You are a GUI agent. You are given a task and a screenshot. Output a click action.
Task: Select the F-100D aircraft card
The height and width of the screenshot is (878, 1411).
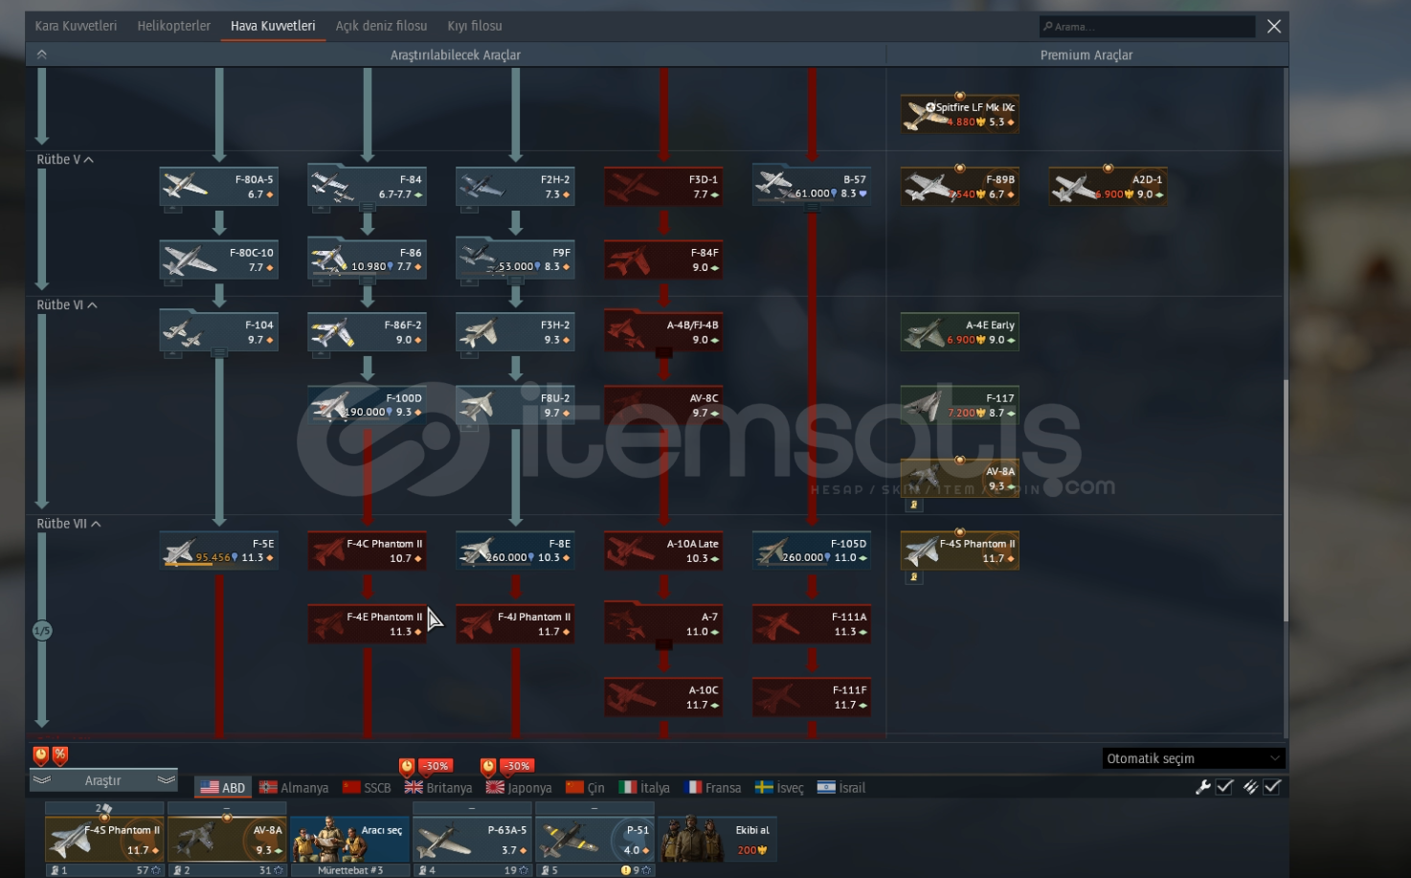pos(368,405)
